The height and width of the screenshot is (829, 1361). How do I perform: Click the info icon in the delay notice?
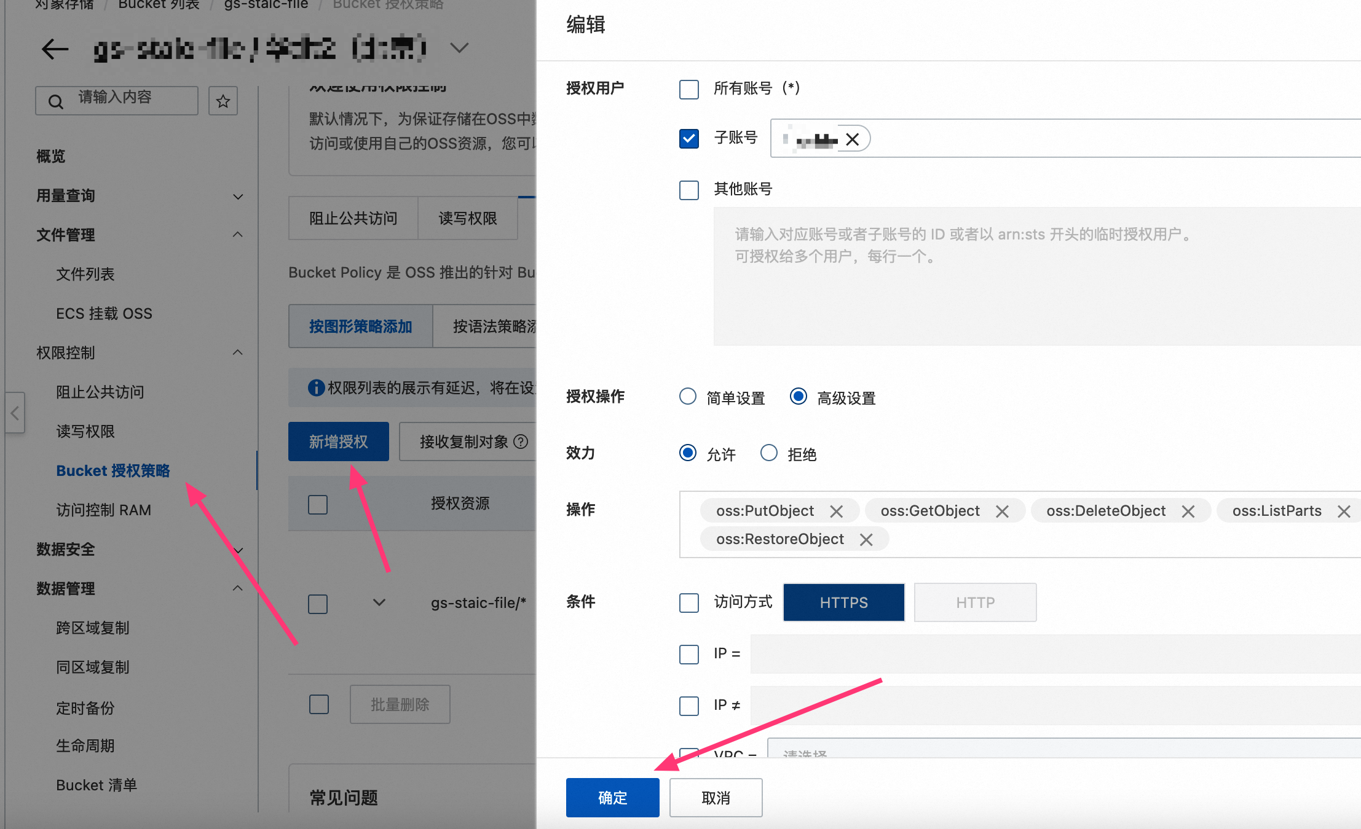point(316,387)
